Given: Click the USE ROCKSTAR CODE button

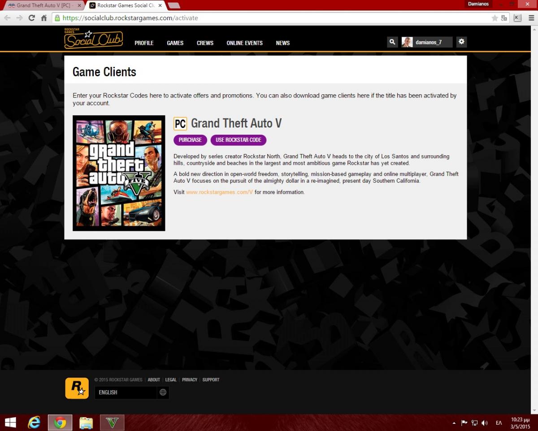Looking at the screenshot, I should coord(239,140).
